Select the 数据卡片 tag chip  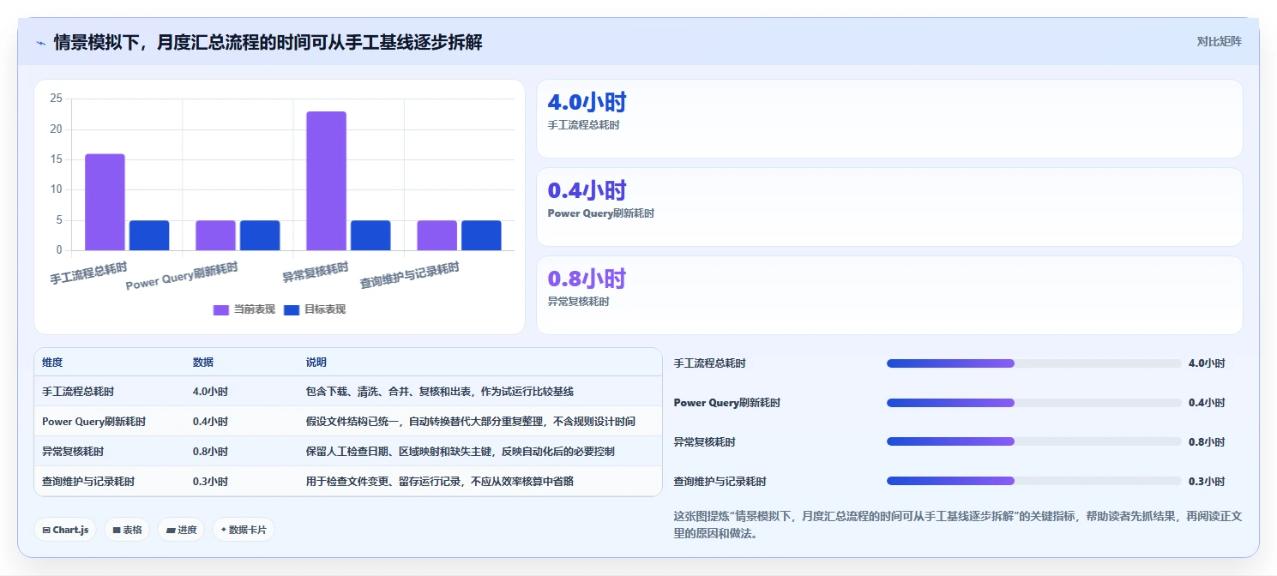[x=244, y=530]
